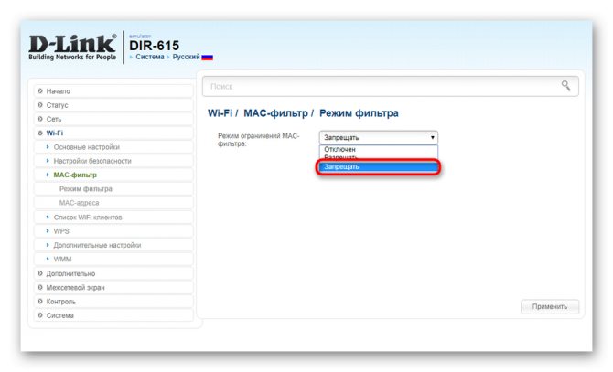Open МАС-адреса sidebar entry

pos(113,203)
